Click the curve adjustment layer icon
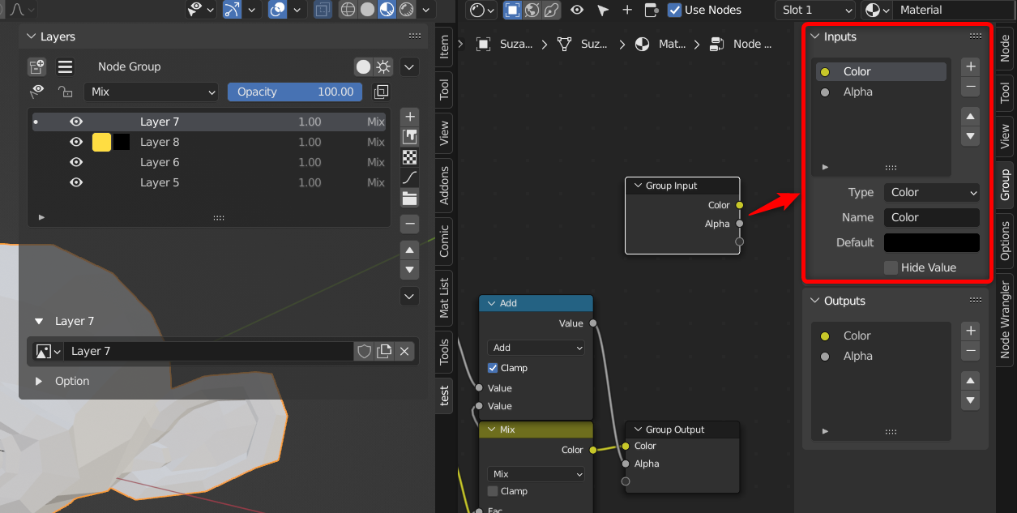The width and height of the screenshot is (1017, 513). [x=410, y=177]
